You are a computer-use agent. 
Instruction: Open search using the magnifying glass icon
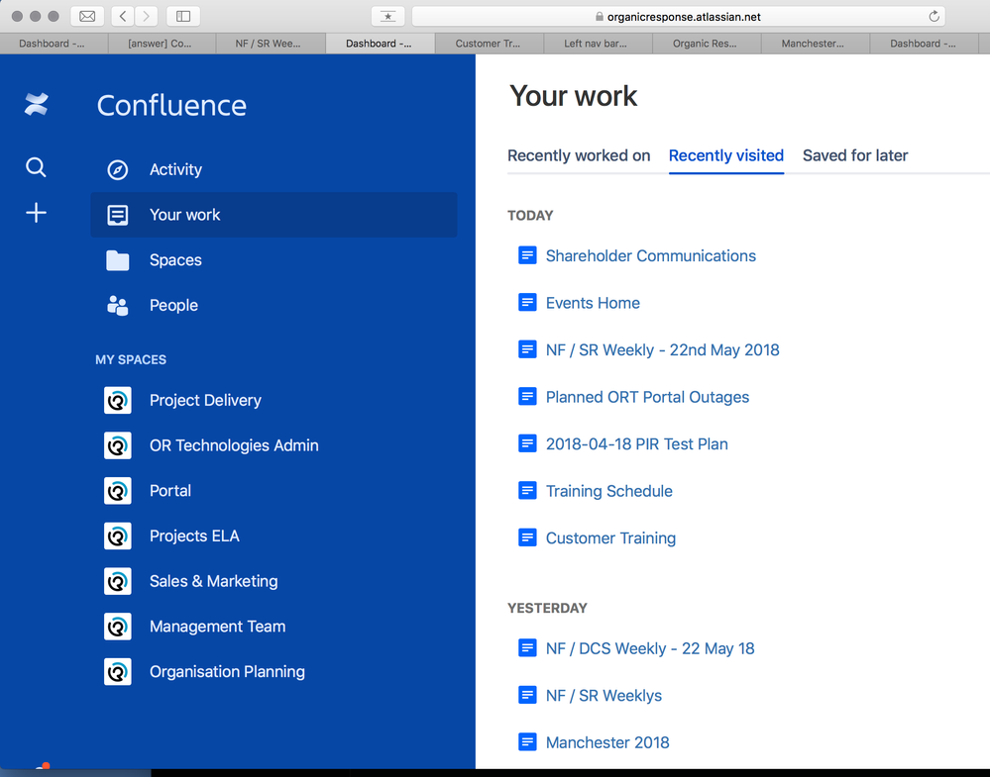tap(36, 167)
